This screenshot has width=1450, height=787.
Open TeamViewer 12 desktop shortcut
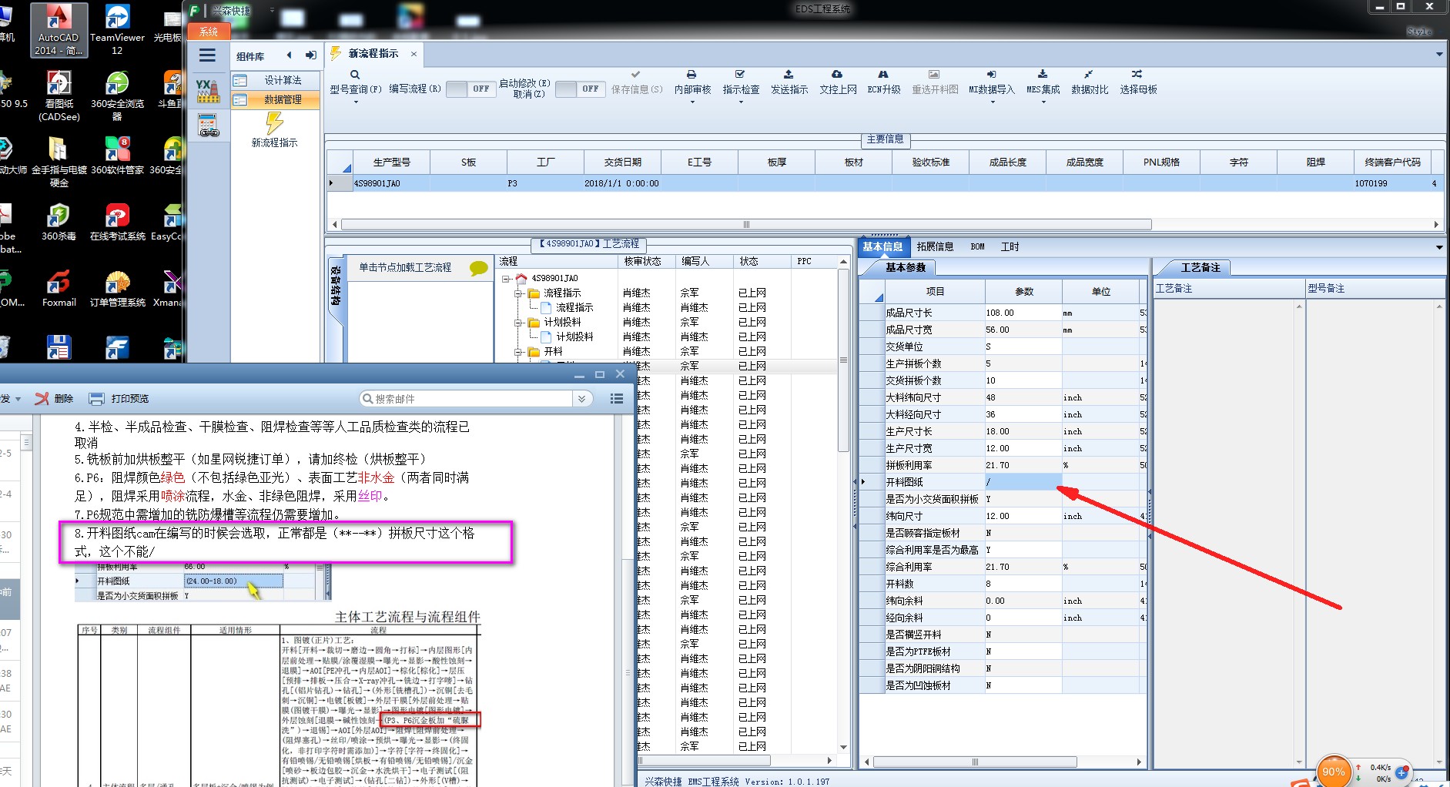pyautogui.click(x=117, y=29)
